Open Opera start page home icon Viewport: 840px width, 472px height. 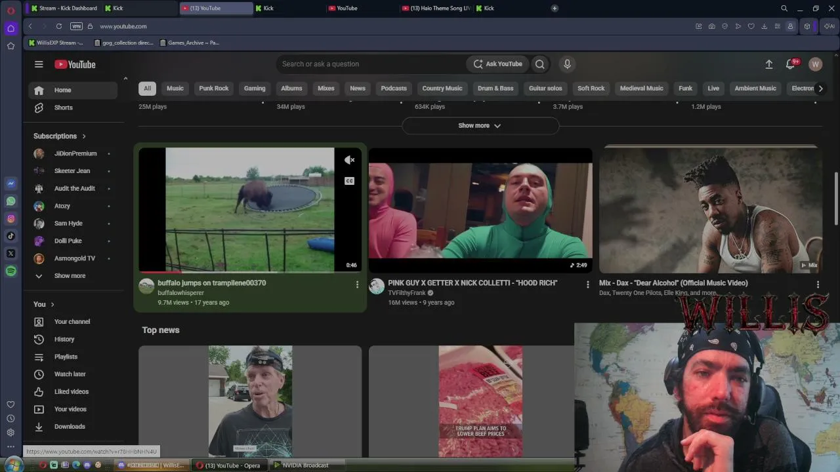pos(11,28)
